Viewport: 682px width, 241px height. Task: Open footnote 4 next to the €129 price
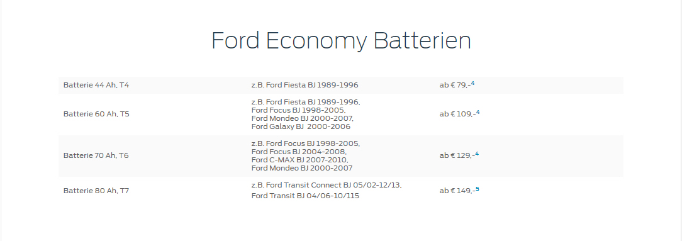click(477, 154)
